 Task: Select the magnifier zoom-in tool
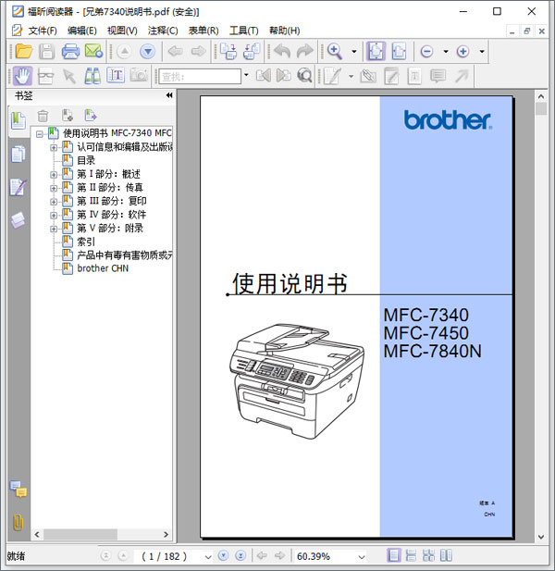(x=335, y=51)
